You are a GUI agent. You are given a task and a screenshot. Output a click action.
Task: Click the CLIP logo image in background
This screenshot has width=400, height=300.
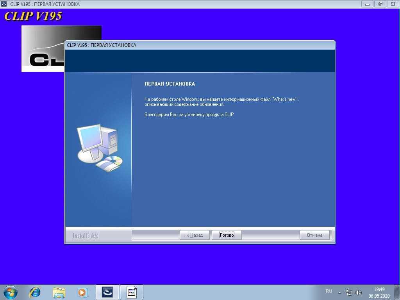[43, 49]
